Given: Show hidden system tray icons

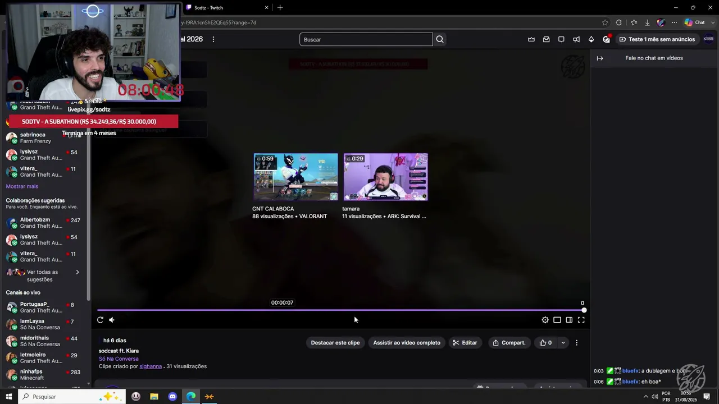Looking at the screenshot, I should 645,397.
